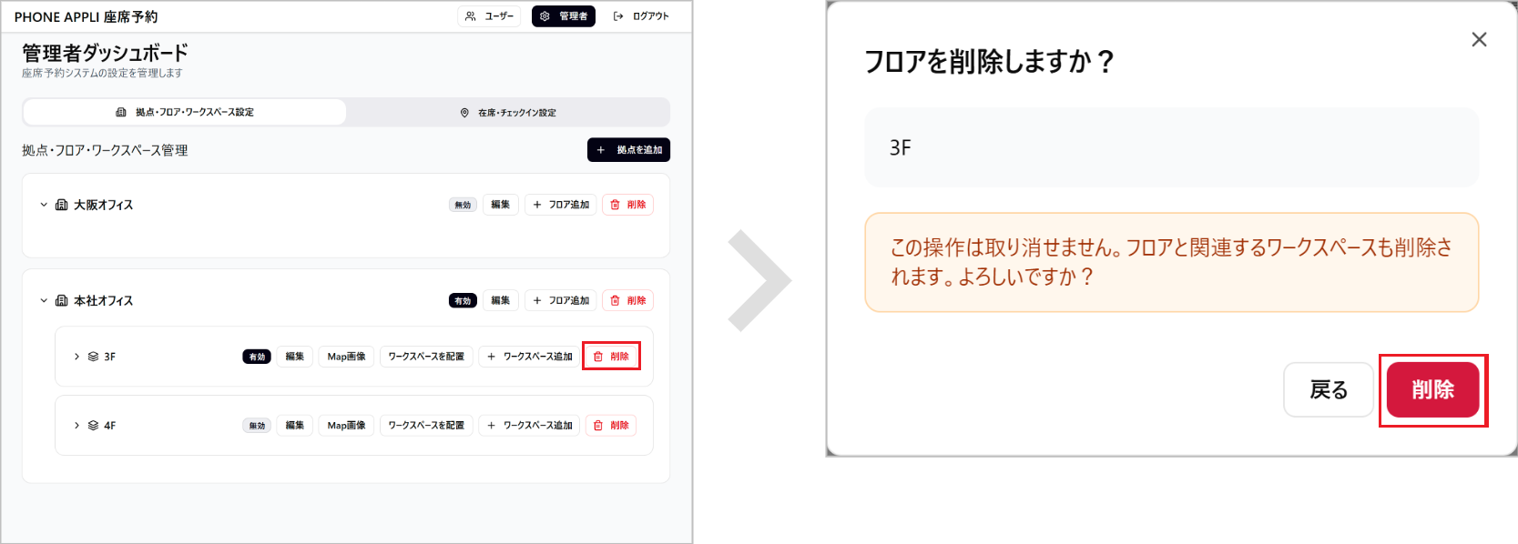The width and height of the screenshot is (1518, 544).
Task: Click plus icon in 4F ワークスペース追加
Action: click(x=492, y=425)
